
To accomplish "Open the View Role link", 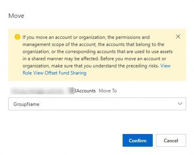I will 165,66.
